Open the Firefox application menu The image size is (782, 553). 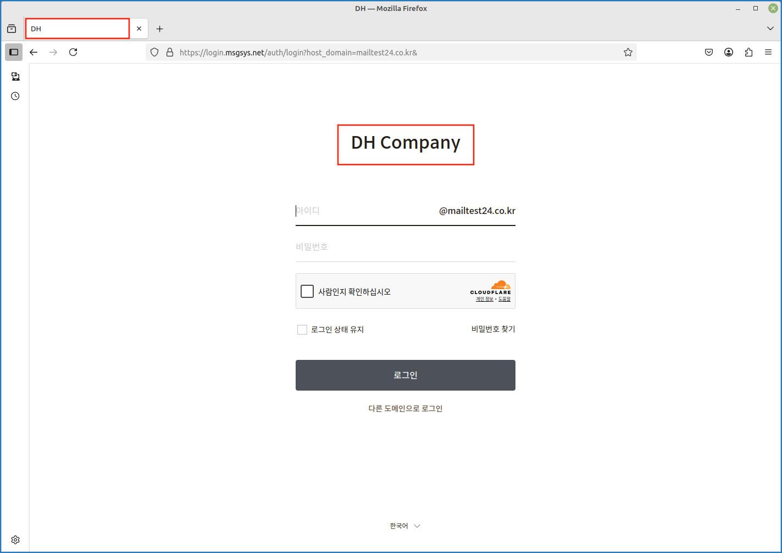(x=768, y=52)
